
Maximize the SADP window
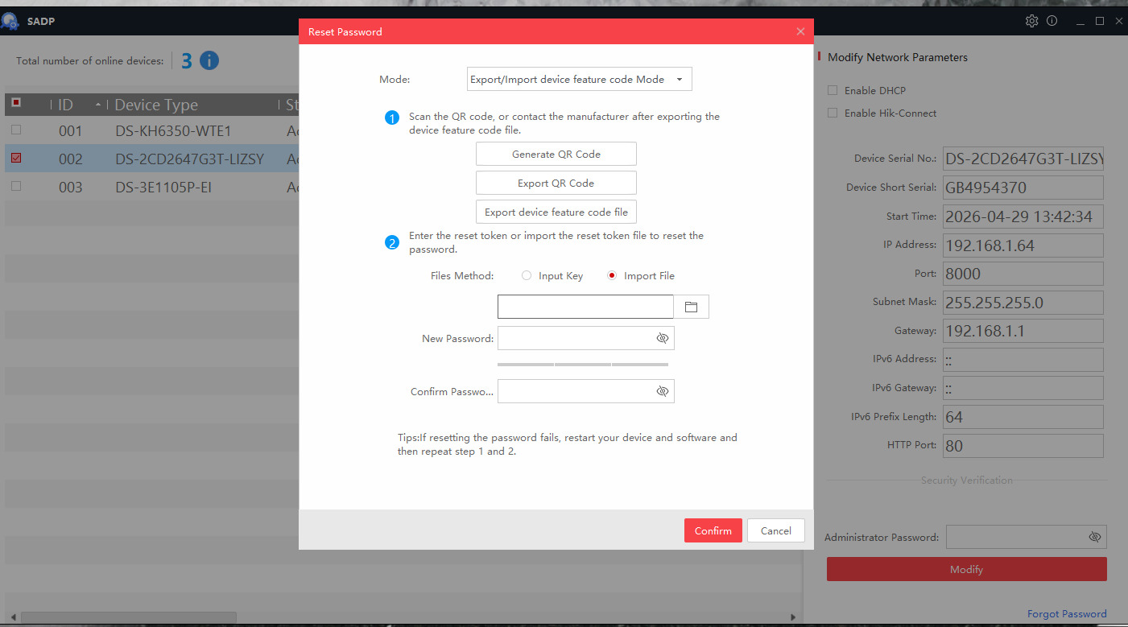[1100, 21]
